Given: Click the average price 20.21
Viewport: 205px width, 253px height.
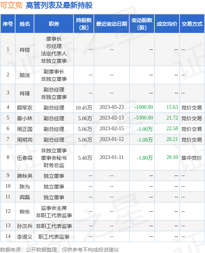Looking at the screenshot, I should click(172, 139).
